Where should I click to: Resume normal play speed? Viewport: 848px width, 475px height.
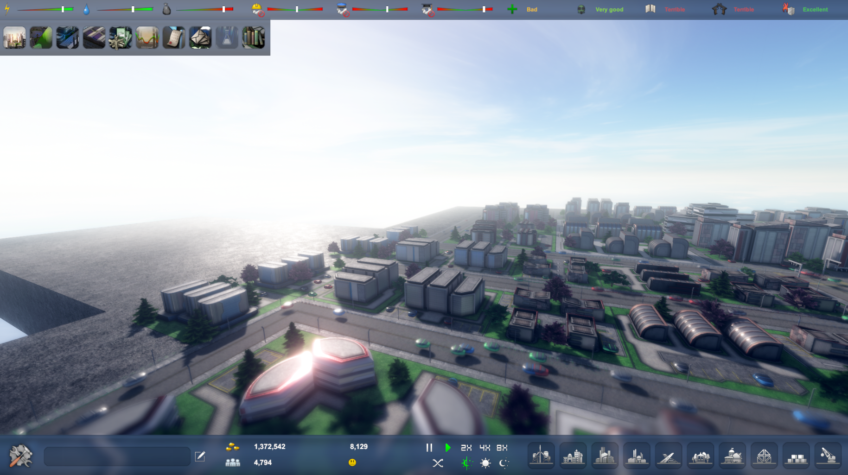tap(448, 448)
